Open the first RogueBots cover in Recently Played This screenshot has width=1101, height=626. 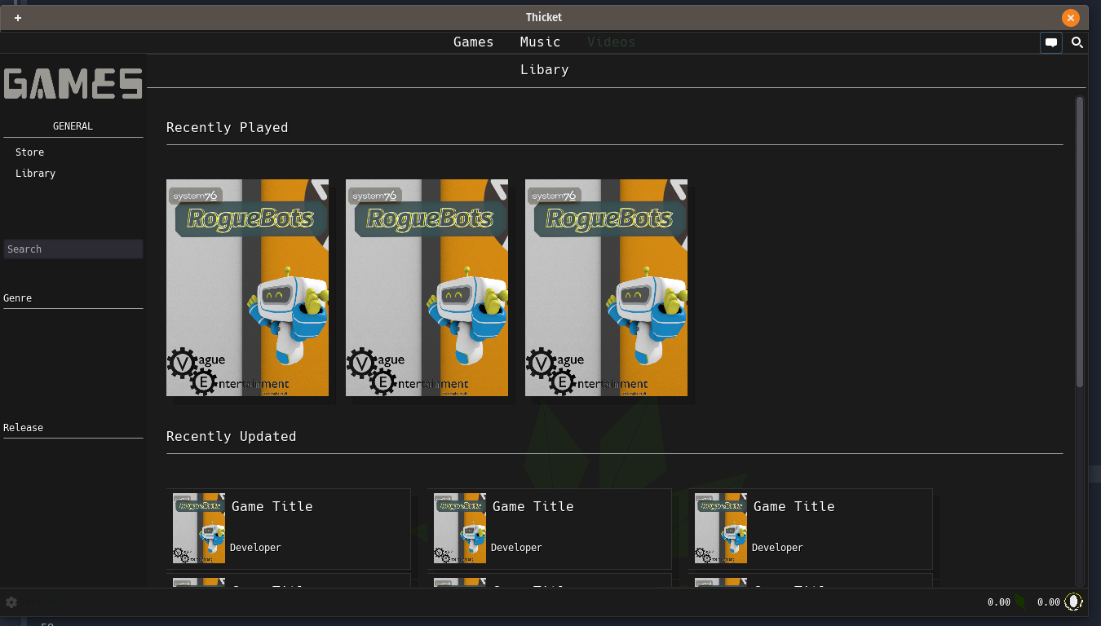coord(247,288)
